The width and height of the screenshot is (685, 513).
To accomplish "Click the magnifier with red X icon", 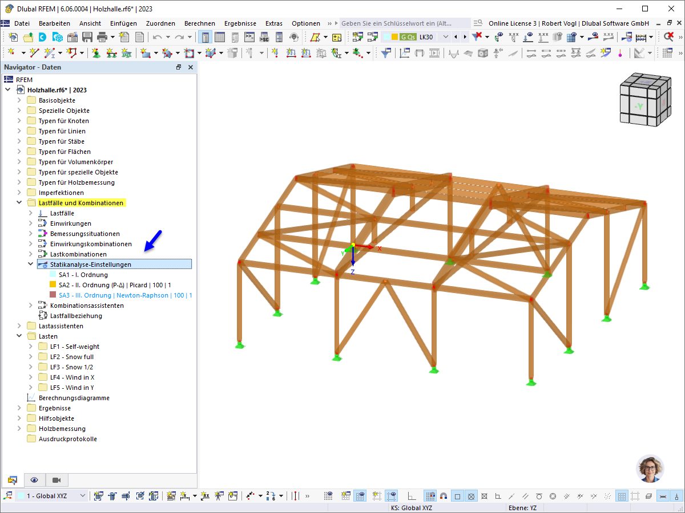I will tap(668, 37).
